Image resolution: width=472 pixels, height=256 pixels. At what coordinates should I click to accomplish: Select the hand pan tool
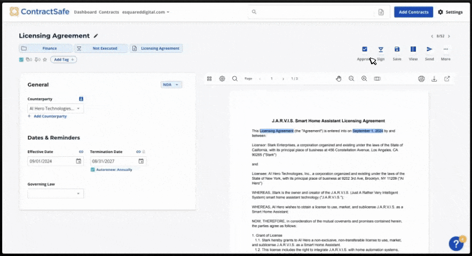[x=339, y=78]
